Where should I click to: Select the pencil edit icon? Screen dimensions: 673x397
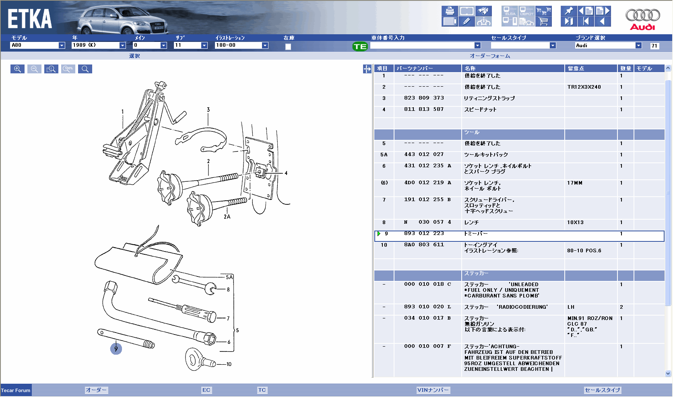pyautogui.click(x=467, y=21)
